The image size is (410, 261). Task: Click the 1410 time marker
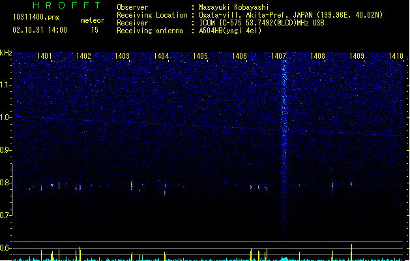[x=396, y=56]
